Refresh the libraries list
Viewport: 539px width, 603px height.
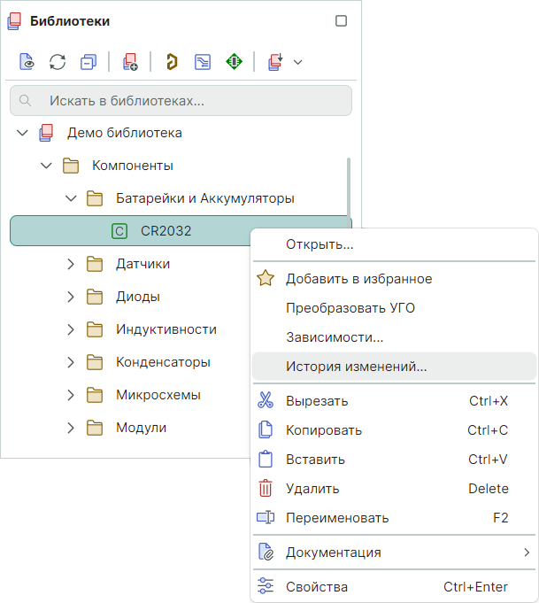coord(58,62)
